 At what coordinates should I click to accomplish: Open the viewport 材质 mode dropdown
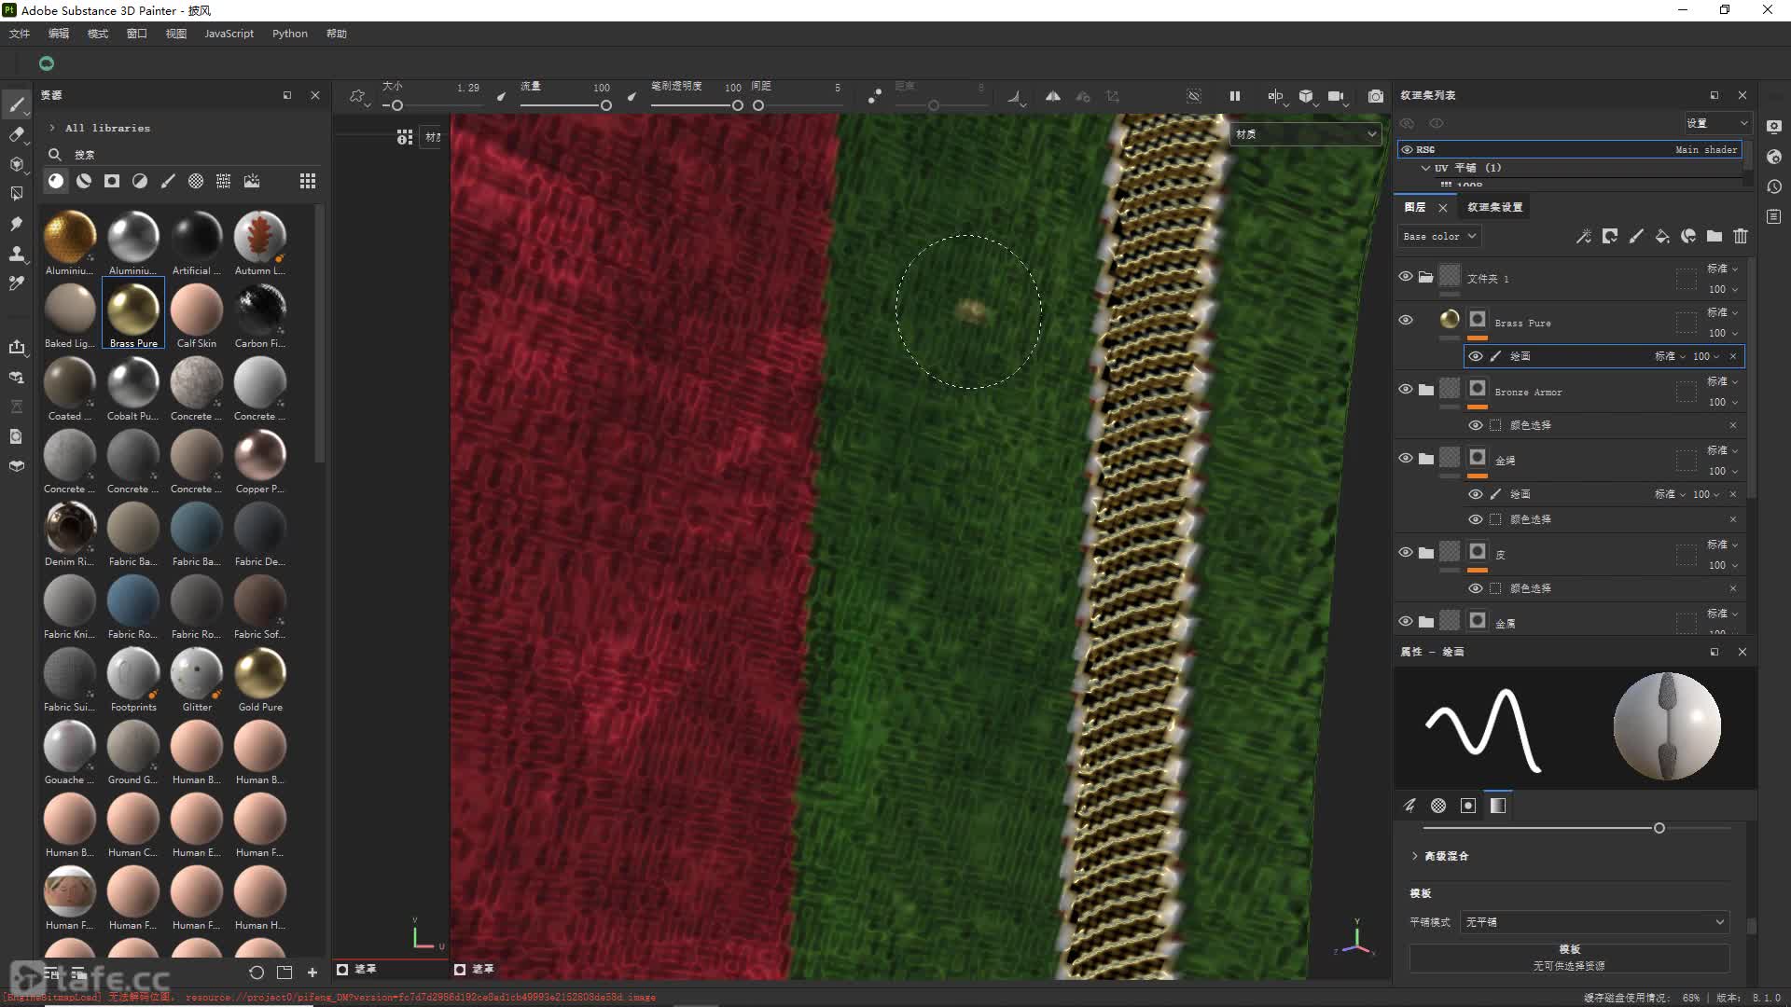click(x=1306, y=134)
